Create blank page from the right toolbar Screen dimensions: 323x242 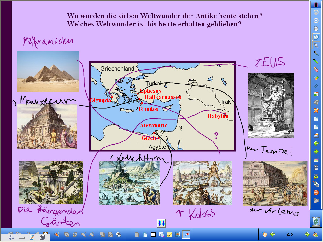(316, 119)
